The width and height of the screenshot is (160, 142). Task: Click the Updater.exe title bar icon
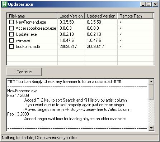5,4
